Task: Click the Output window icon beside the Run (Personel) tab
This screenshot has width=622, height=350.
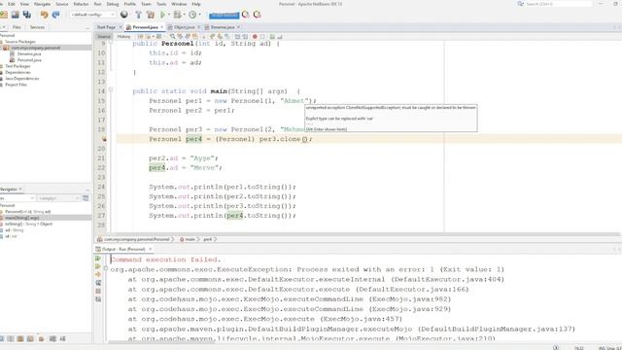Action: tap(98, 249)
